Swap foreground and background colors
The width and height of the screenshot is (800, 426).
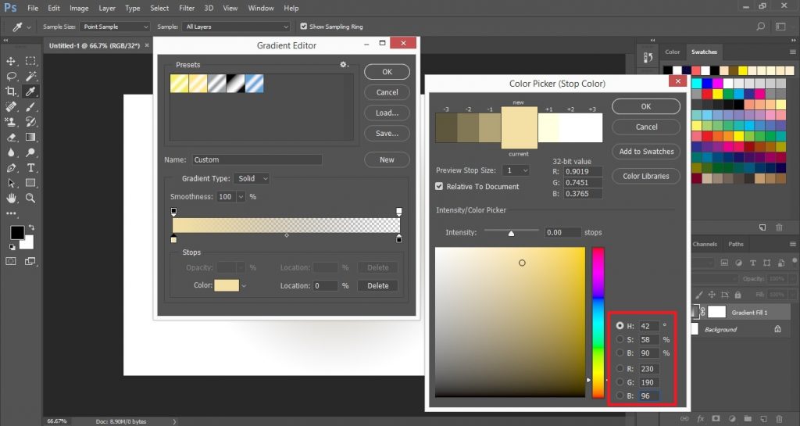(31, 227)
